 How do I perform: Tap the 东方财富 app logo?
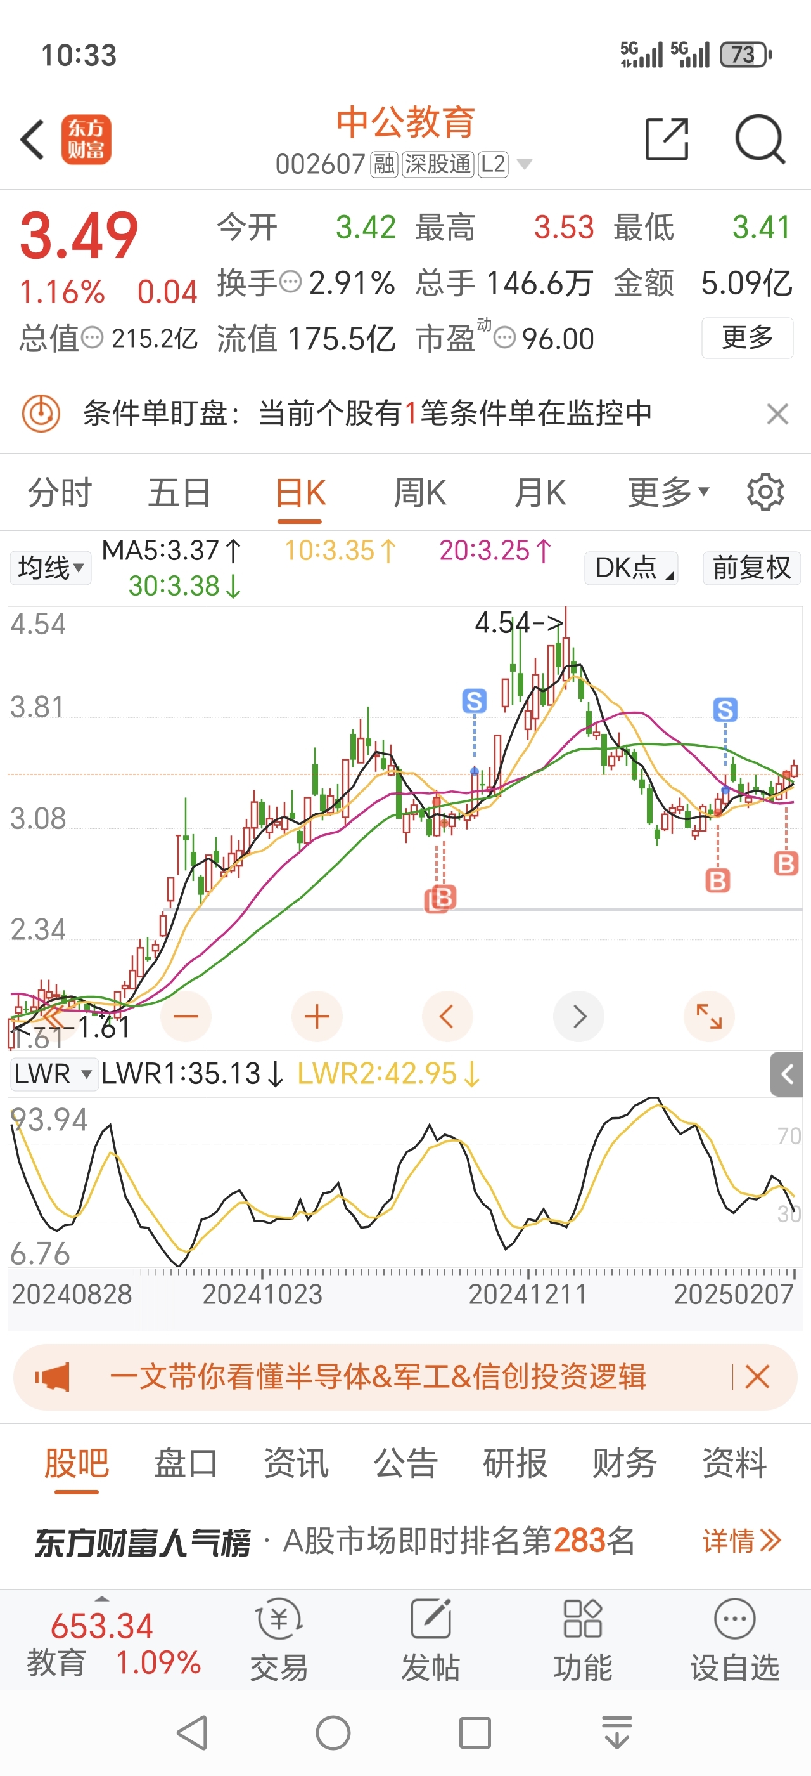86,140
